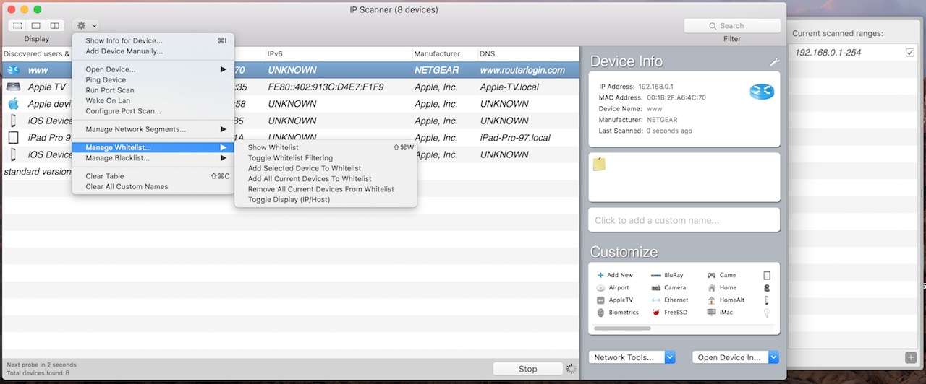Select Clear All Custom Names menu item
The image size is (926, 384).
click(153, 186)
